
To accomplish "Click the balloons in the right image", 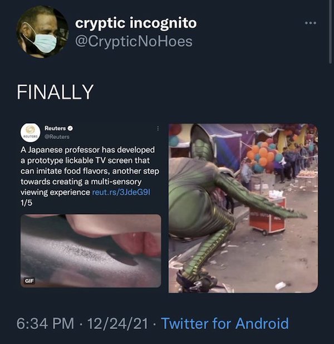I will (x=264, y=154).
